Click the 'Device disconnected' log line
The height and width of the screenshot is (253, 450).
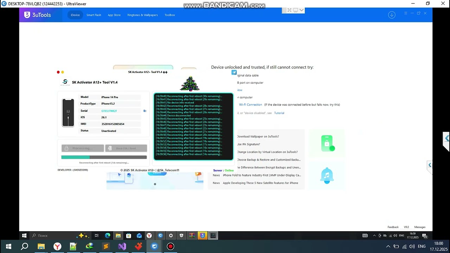click(173, 116)
